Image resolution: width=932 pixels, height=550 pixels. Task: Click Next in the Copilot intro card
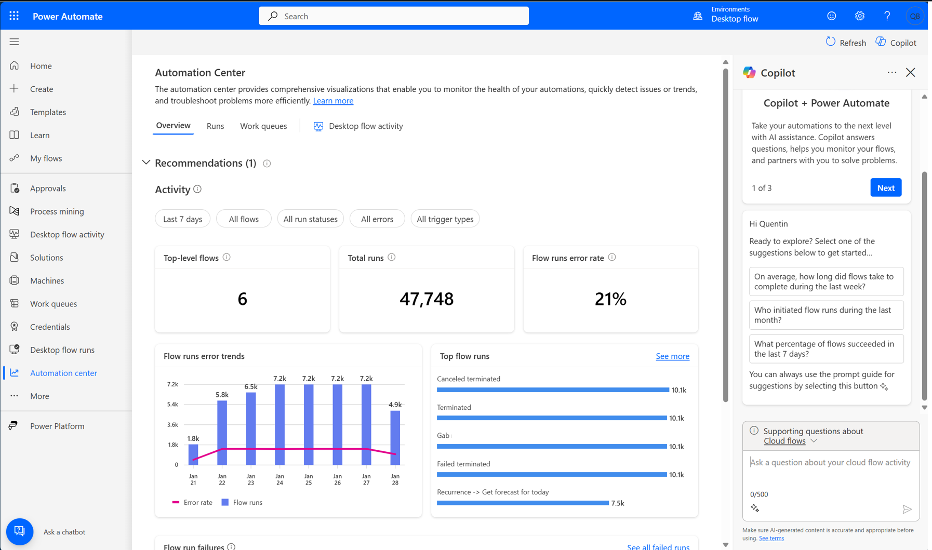point(885,188)
